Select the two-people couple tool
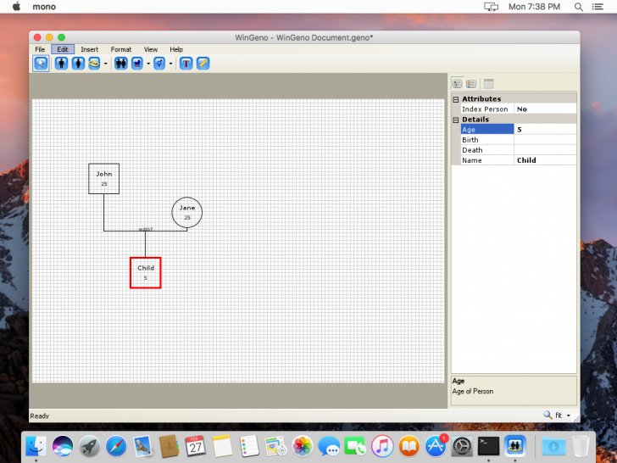The image size is (617, 463). 121,64
